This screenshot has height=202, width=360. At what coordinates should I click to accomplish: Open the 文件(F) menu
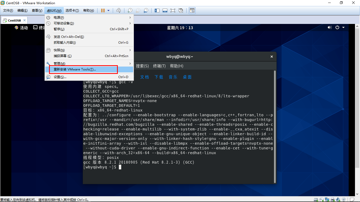(8, 11)
